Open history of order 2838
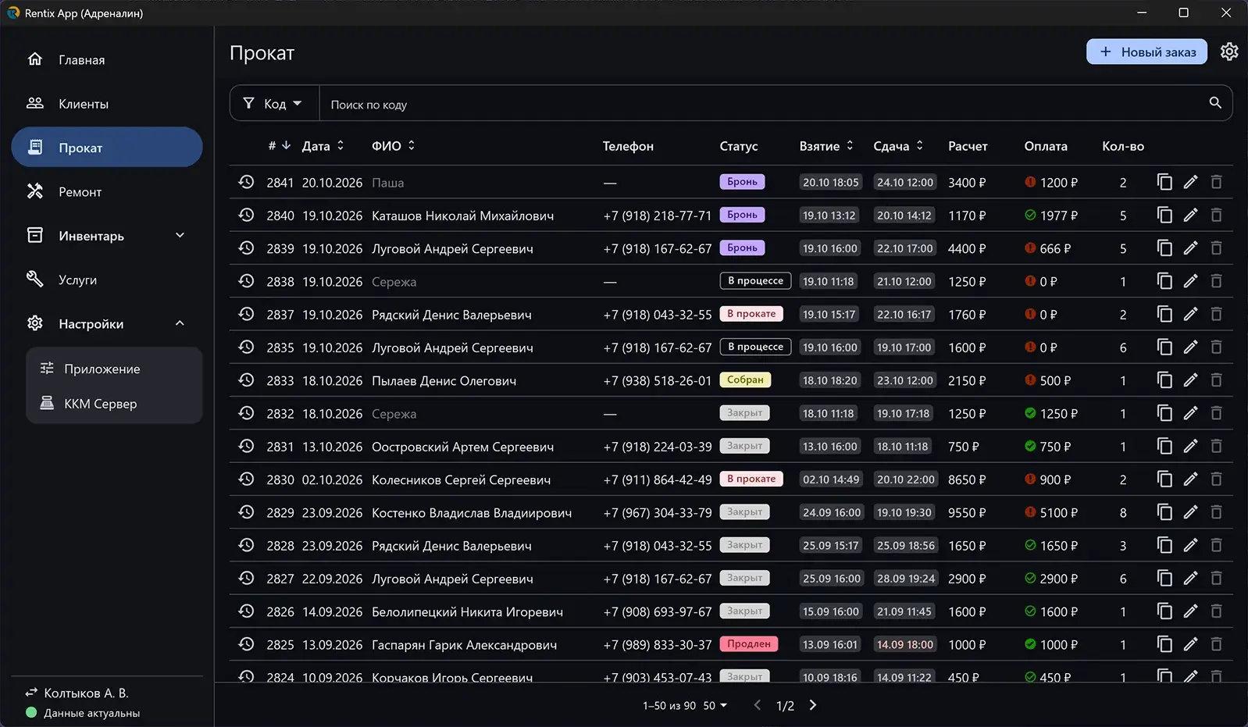Viewport: 1248px width, 727px height. click(x=246, y=281)
